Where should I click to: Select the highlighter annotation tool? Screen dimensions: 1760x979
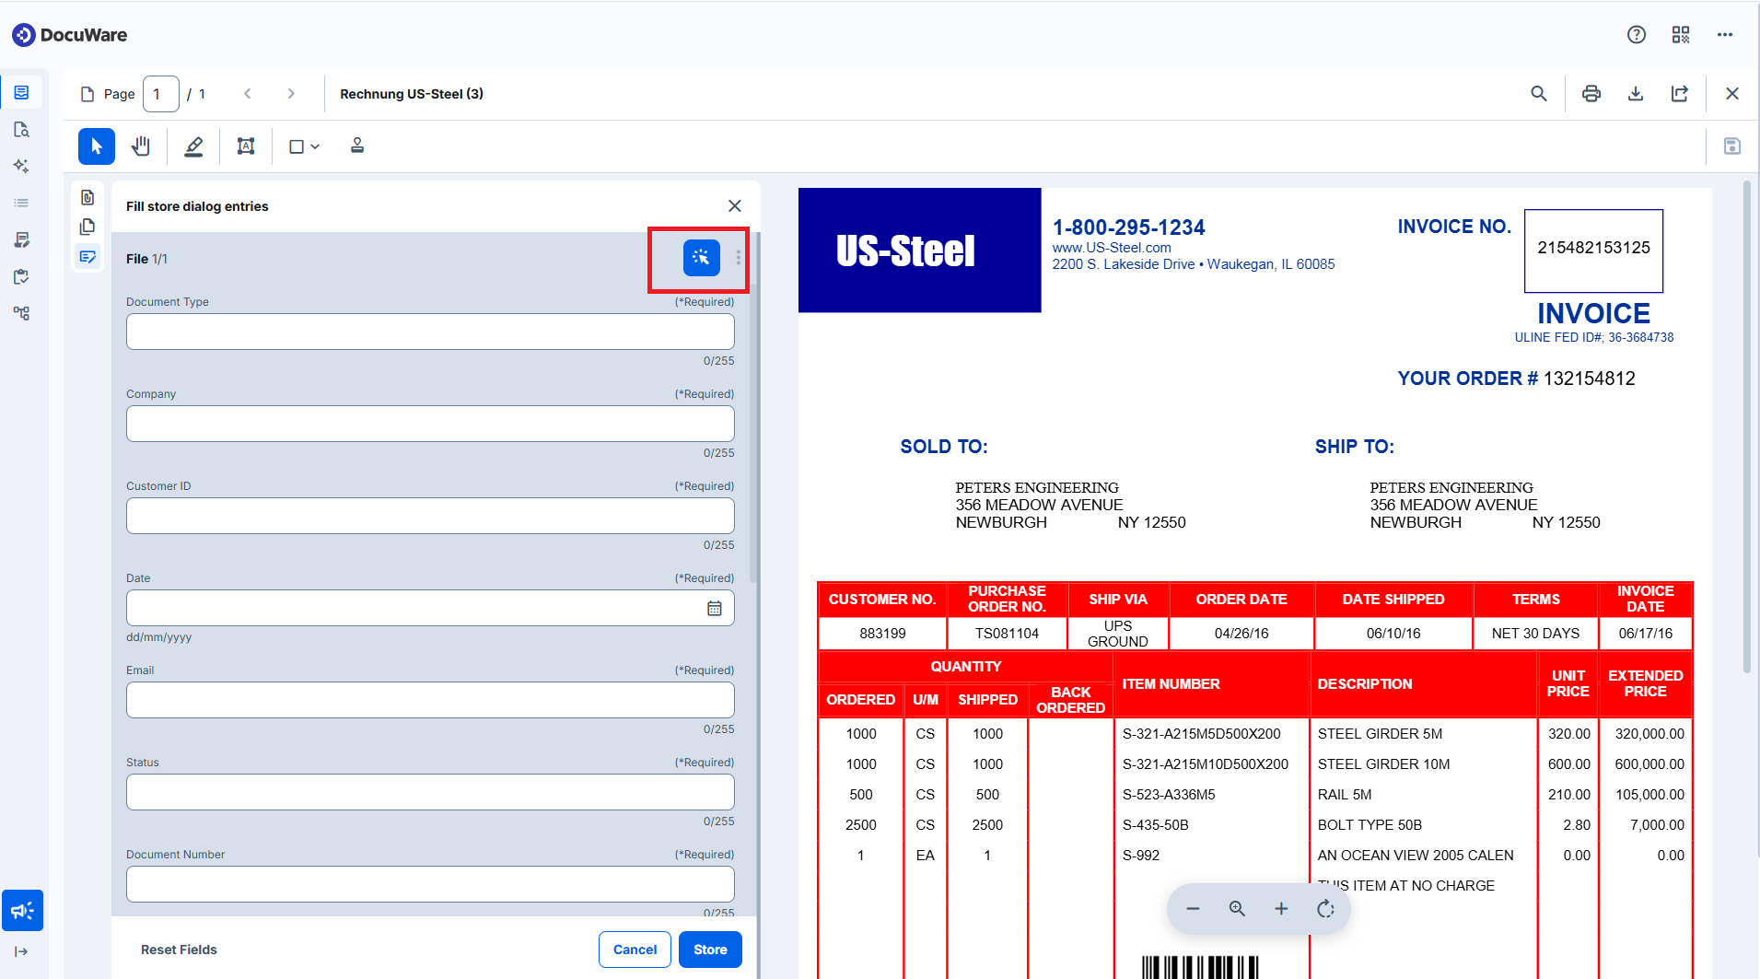193,146
